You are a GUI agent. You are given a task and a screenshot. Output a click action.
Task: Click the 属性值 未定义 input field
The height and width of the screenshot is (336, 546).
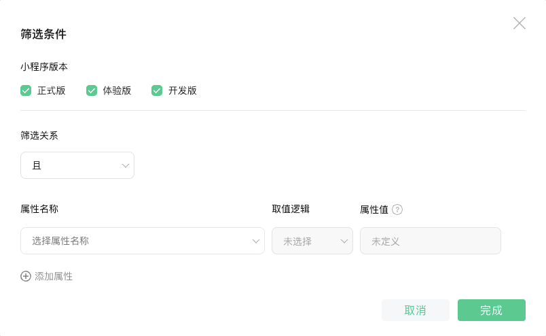coord(431,241)
